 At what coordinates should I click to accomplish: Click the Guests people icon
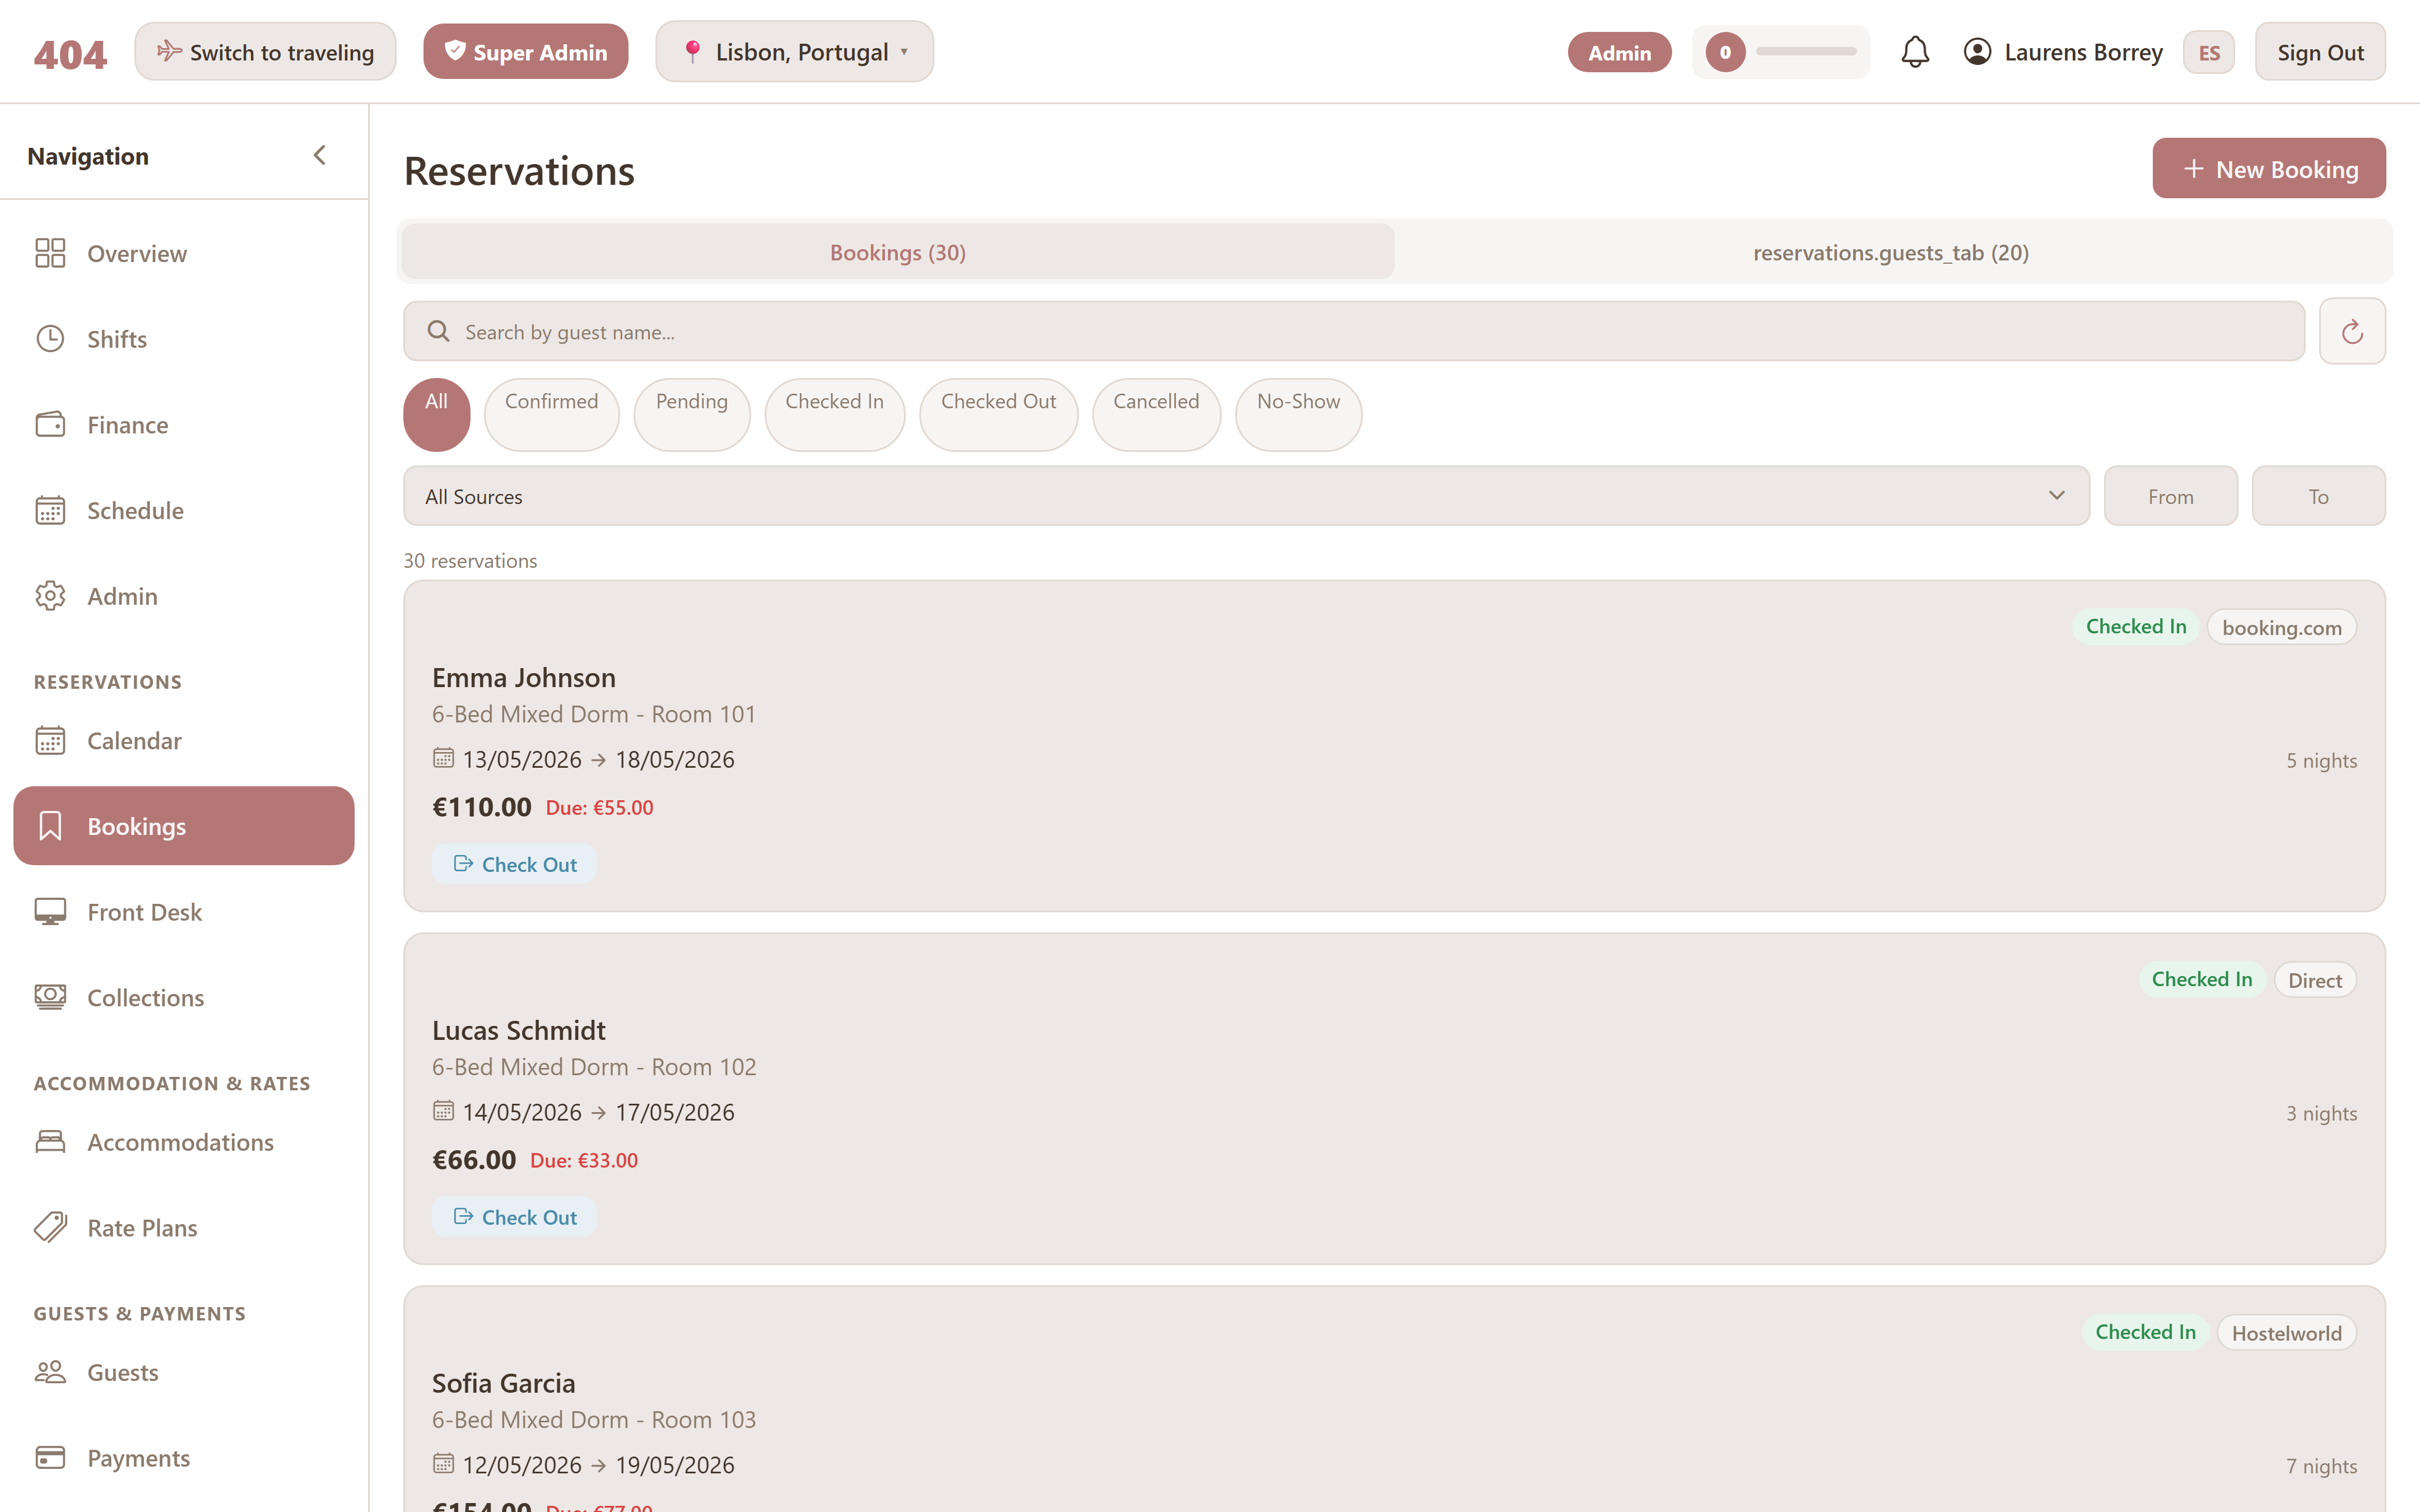click(50, 1372)
